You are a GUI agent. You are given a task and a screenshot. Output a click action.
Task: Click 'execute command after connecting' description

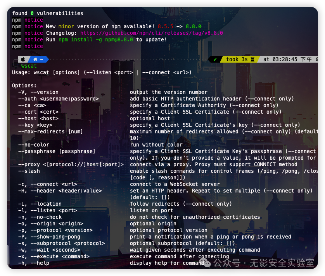[x=180, y=257]
